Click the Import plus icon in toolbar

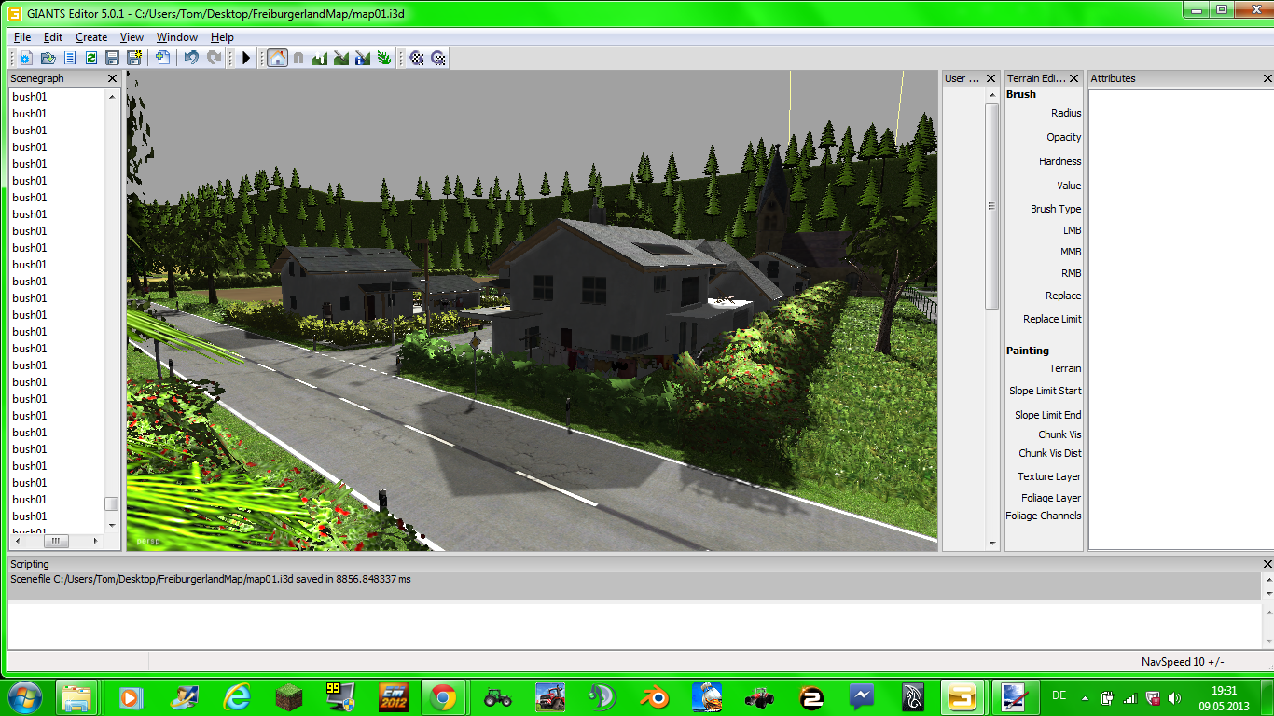click(162, 58)
